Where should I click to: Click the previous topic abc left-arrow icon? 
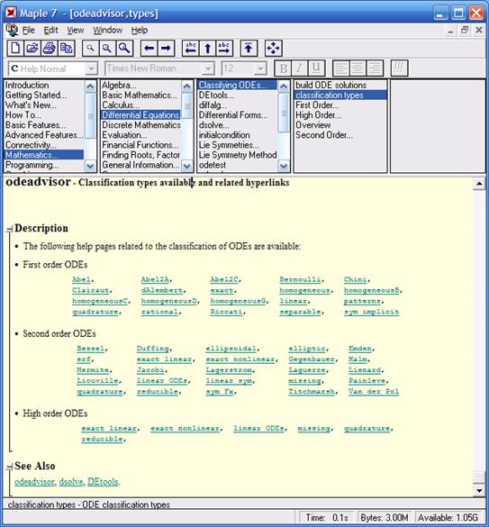click(x=191, y=48)
